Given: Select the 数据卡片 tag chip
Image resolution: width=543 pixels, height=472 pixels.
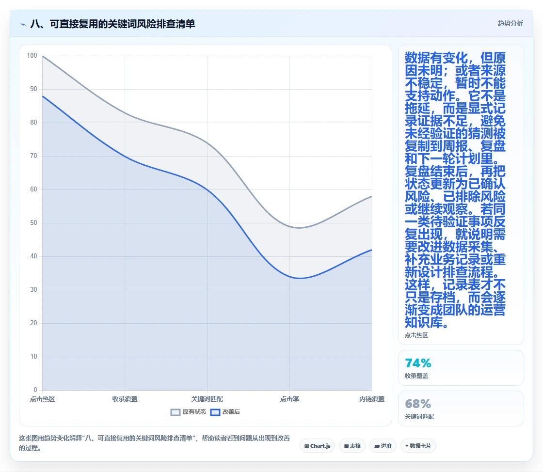Looking at the screenshot, I should coord(418,446).
